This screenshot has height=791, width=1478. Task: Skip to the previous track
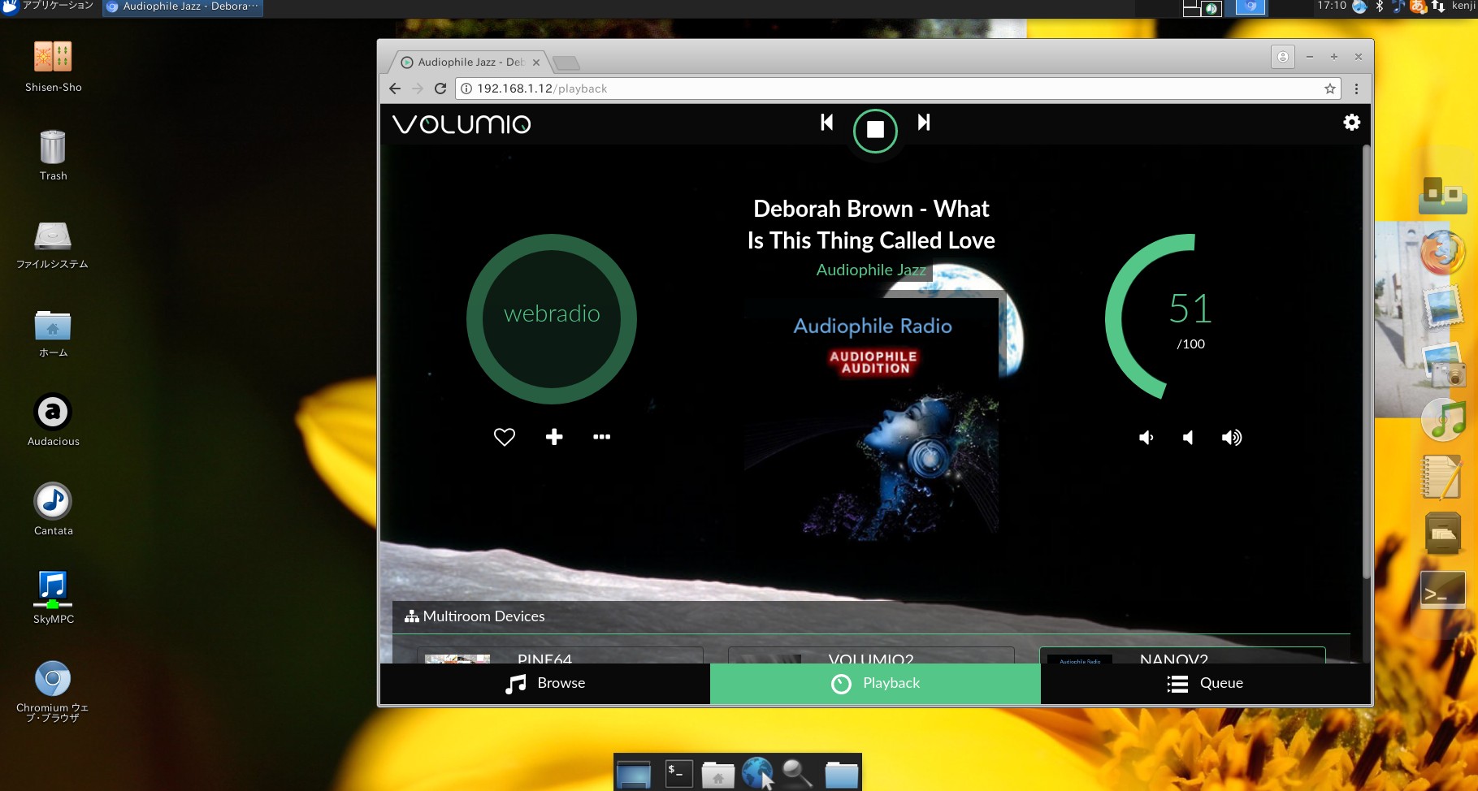tap(826, 122)
